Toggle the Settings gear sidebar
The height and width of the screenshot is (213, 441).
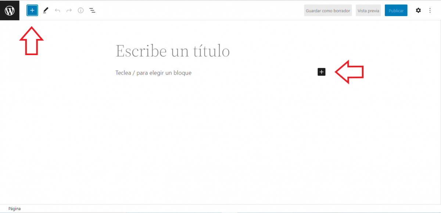click(418, 11)
